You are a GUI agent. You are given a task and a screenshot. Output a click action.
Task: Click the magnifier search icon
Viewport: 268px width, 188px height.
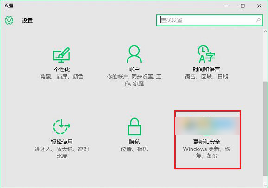(258, 20)
